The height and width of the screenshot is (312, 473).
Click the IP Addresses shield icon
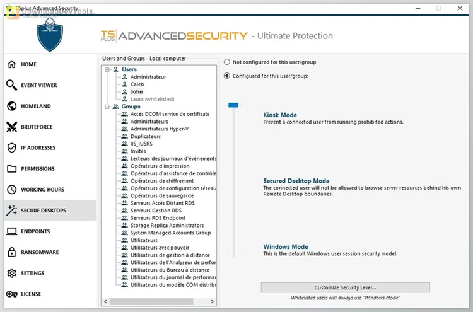12,147
